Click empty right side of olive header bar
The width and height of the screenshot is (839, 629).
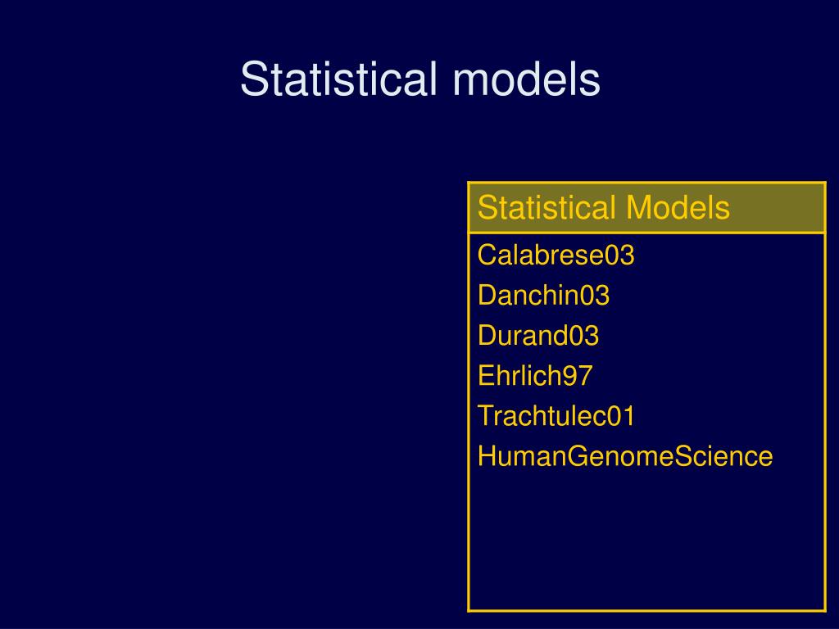[x=778, y=207]
